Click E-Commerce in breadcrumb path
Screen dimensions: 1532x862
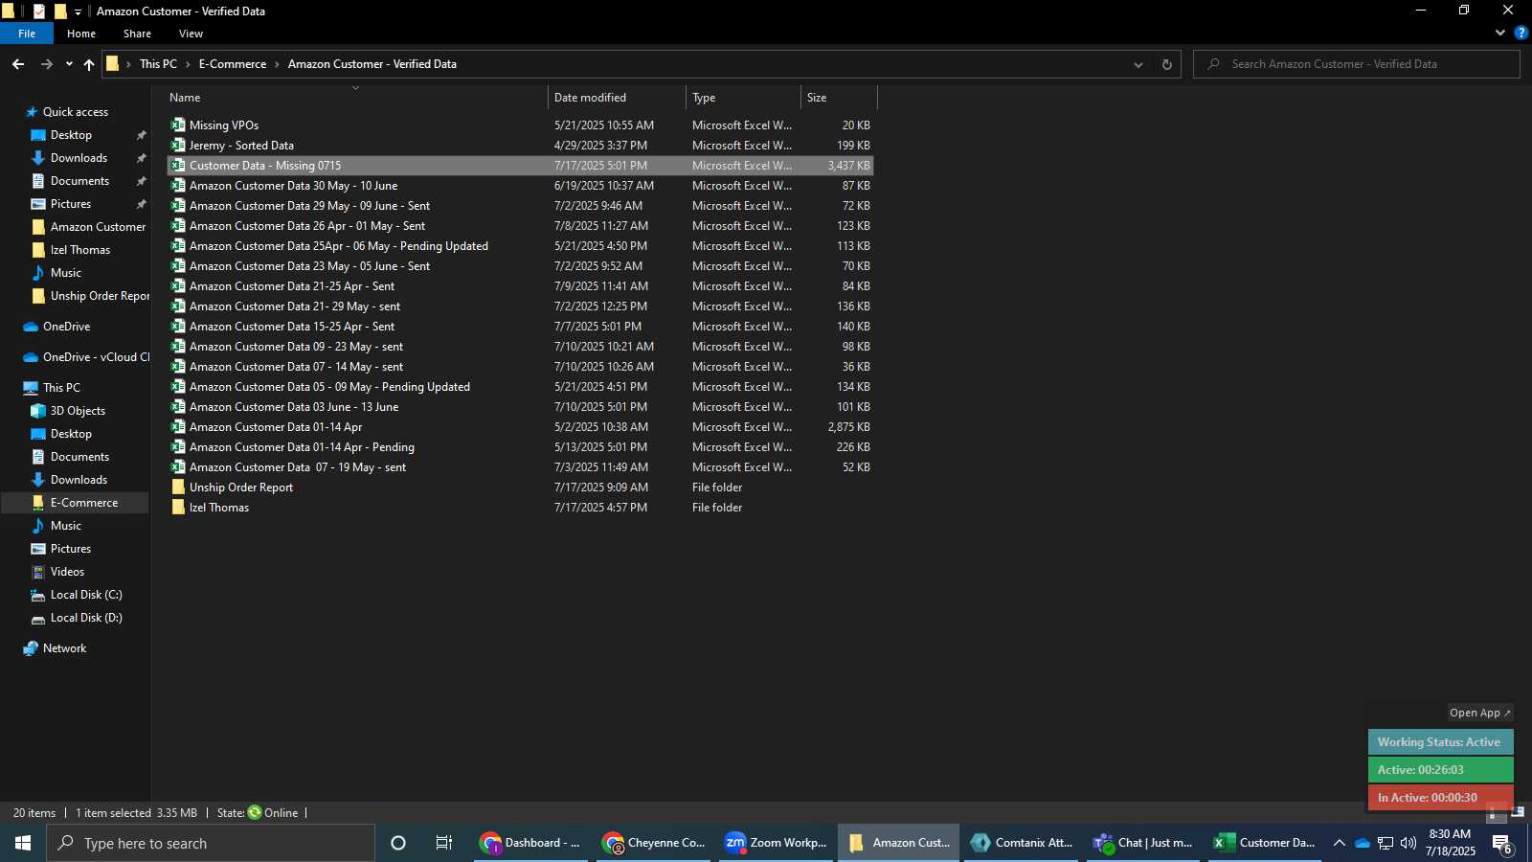coord(233,64)
